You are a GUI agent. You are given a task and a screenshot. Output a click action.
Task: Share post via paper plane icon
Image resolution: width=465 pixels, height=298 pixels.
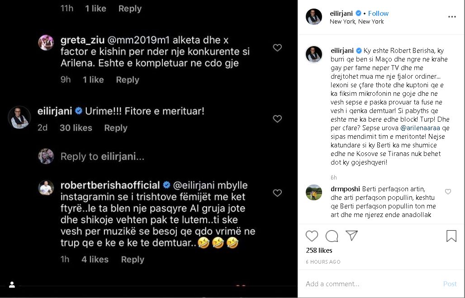tap(352, 236)
